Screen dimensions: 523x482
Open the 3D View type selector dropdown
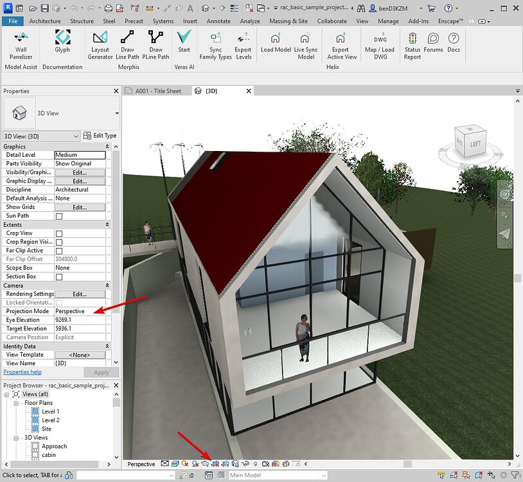[x=75, y=136]
